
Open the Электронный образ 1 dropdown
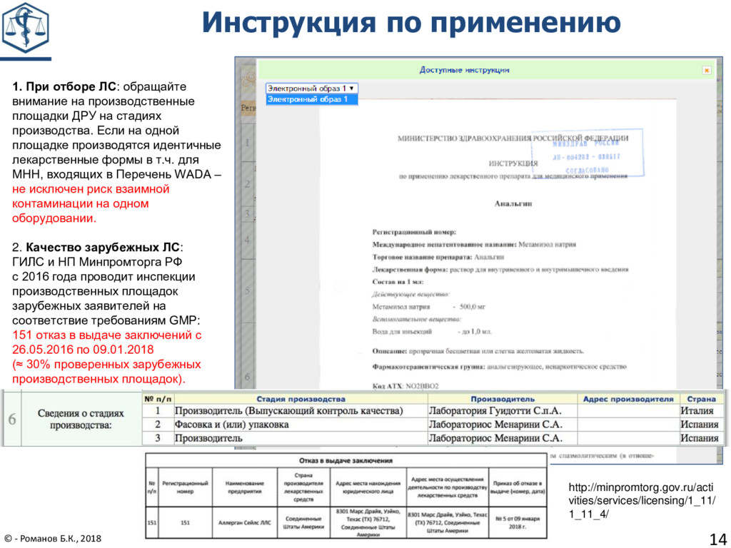311,88
